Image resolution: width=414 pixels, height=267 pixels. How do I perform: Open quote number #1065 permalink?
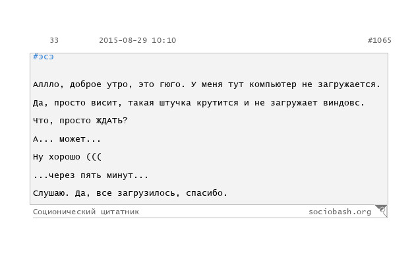coord(380,40)
